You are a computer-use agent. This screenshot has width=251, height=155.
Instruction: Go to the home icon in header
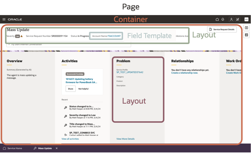[217, 19]
